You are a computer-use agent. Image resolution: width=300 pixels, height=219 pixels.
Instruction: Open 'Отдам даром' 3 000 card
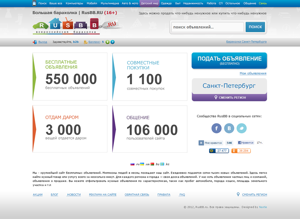point(70,129)
